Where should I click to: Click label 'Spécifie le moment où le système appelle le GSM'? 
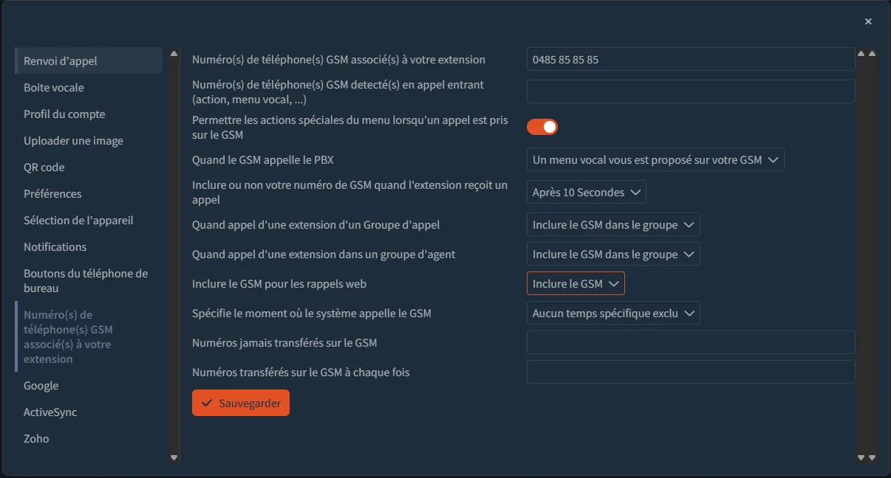(312, 313)
